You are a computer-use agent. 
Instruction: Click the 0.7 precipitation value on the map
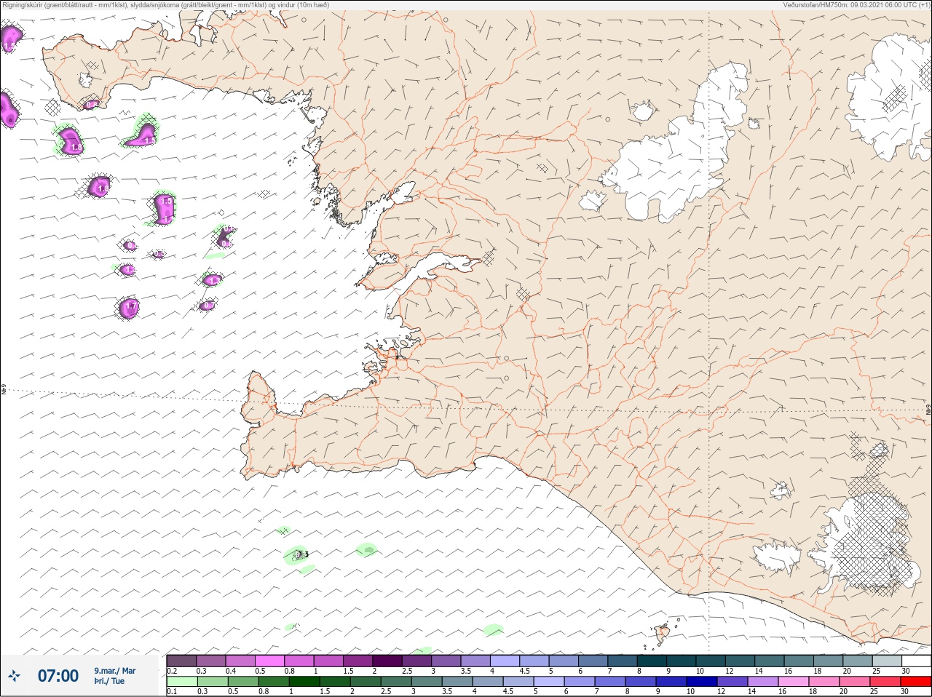pyautogui.click(x=208, y=305)
